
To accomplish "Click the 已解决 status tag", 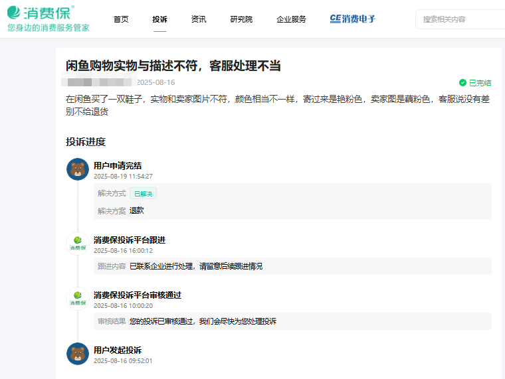I will coord(143,193).
